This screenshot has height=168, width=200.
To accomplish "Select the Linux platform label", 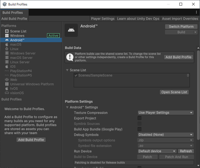I will pos(14,49).
